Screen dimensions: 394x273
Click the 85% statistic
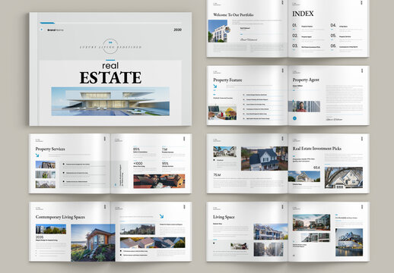click(x=136, y=149)
